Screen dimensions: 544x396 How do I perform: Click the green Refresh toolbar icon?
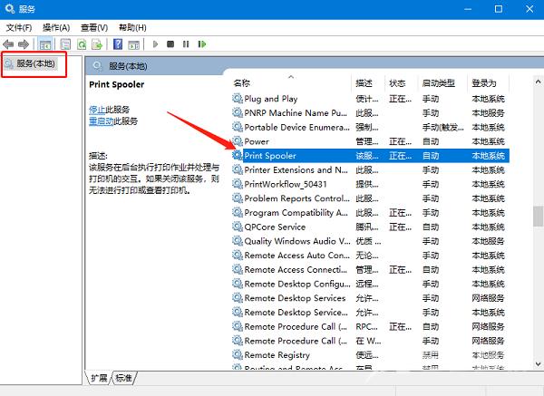click(x=82, y=44)
